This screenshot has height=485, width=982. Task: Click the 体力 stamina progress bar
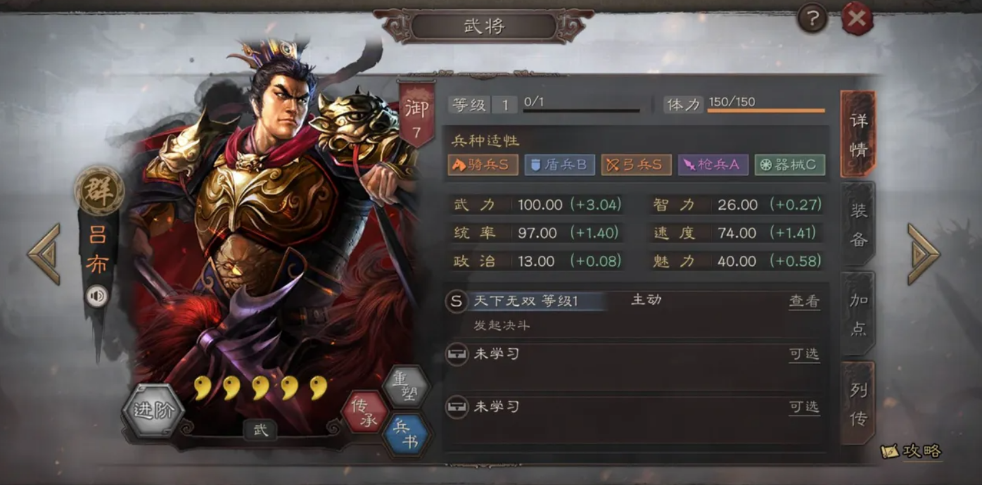pyautogui.click(x=766, y=111)
